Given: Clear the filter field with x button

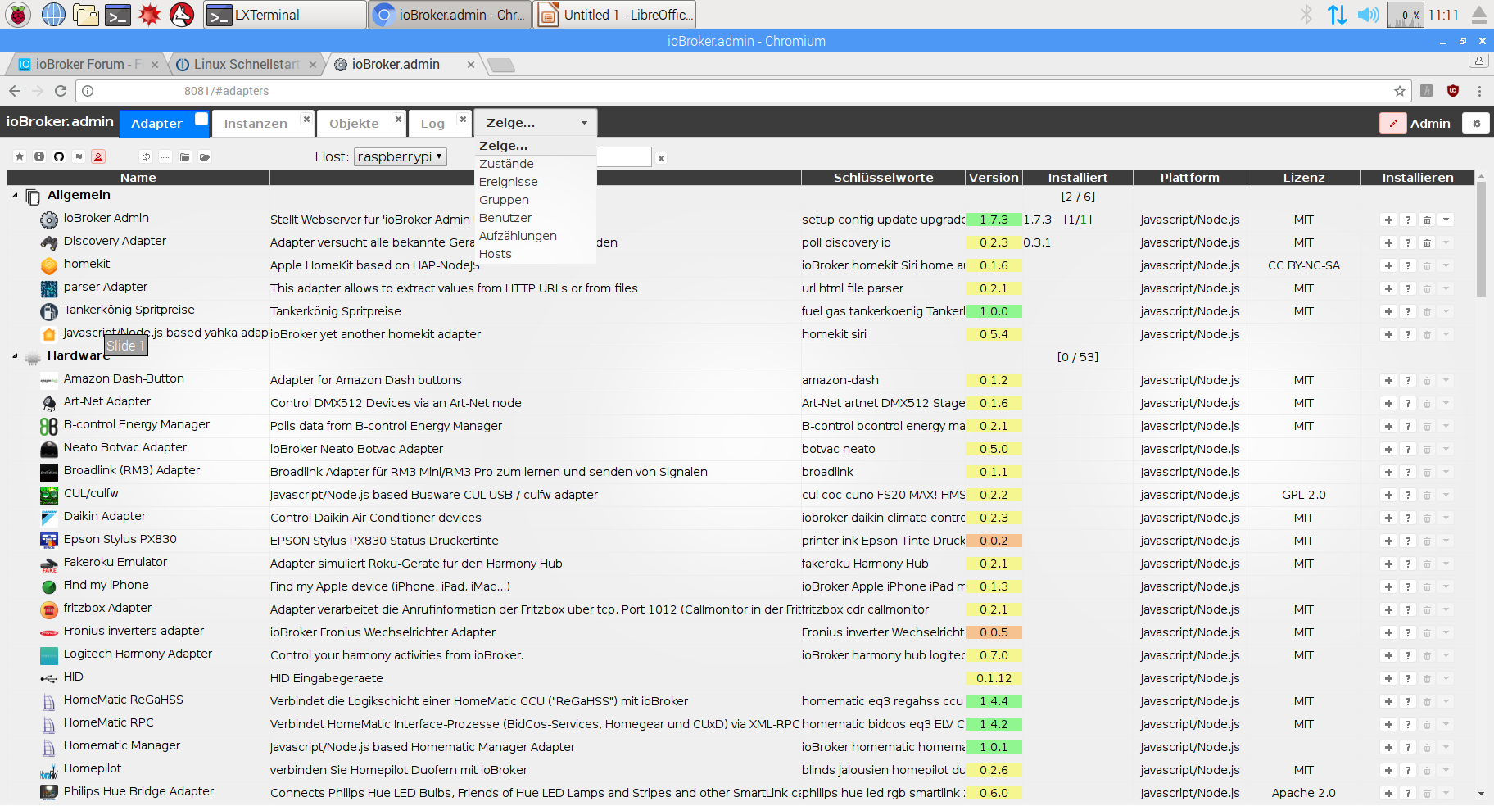Looking at the screenshot, I should click(x=661, y=158).
